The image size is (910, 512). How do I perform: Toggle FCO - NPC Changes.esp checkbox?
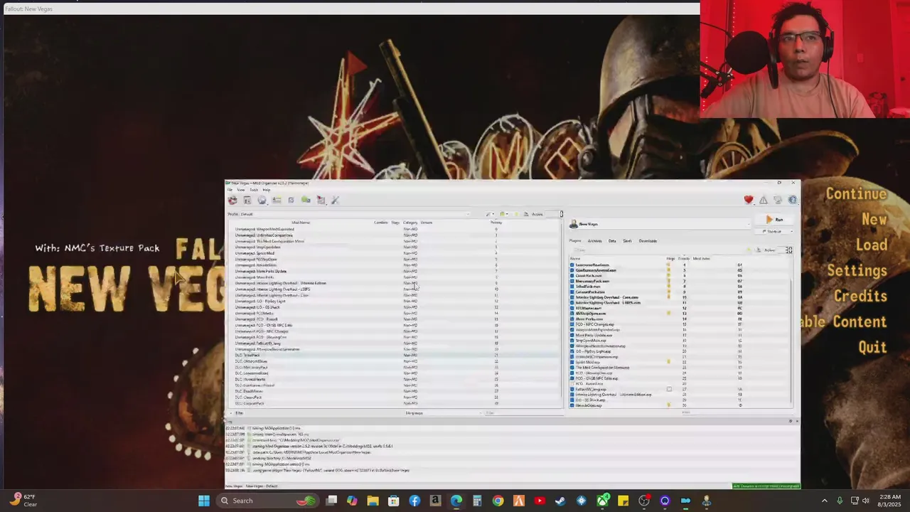572,324
